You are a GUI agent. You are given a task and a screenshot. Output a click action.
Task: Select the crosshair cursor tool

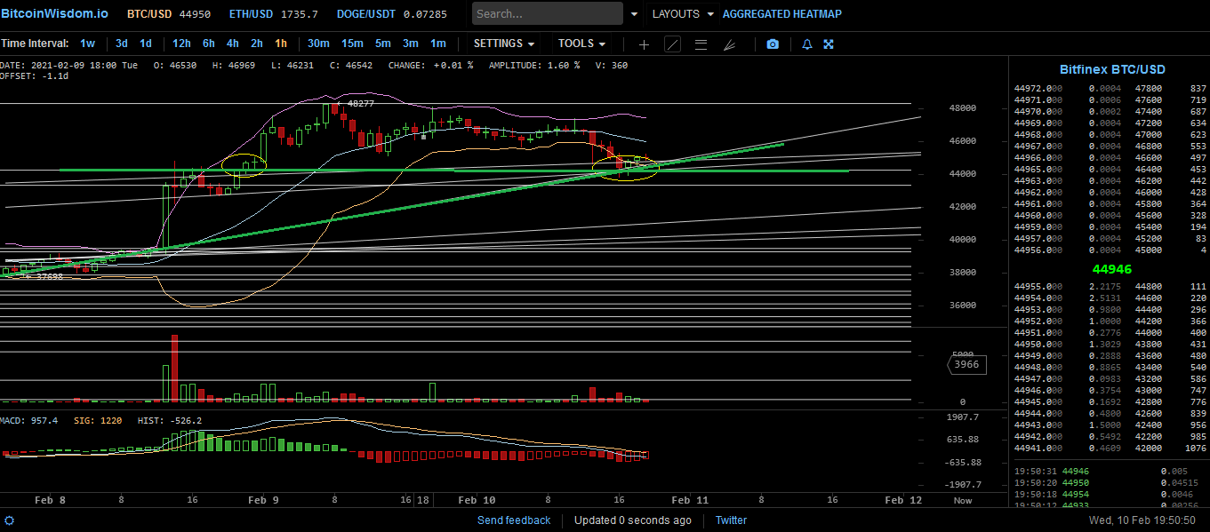(644, 44)
